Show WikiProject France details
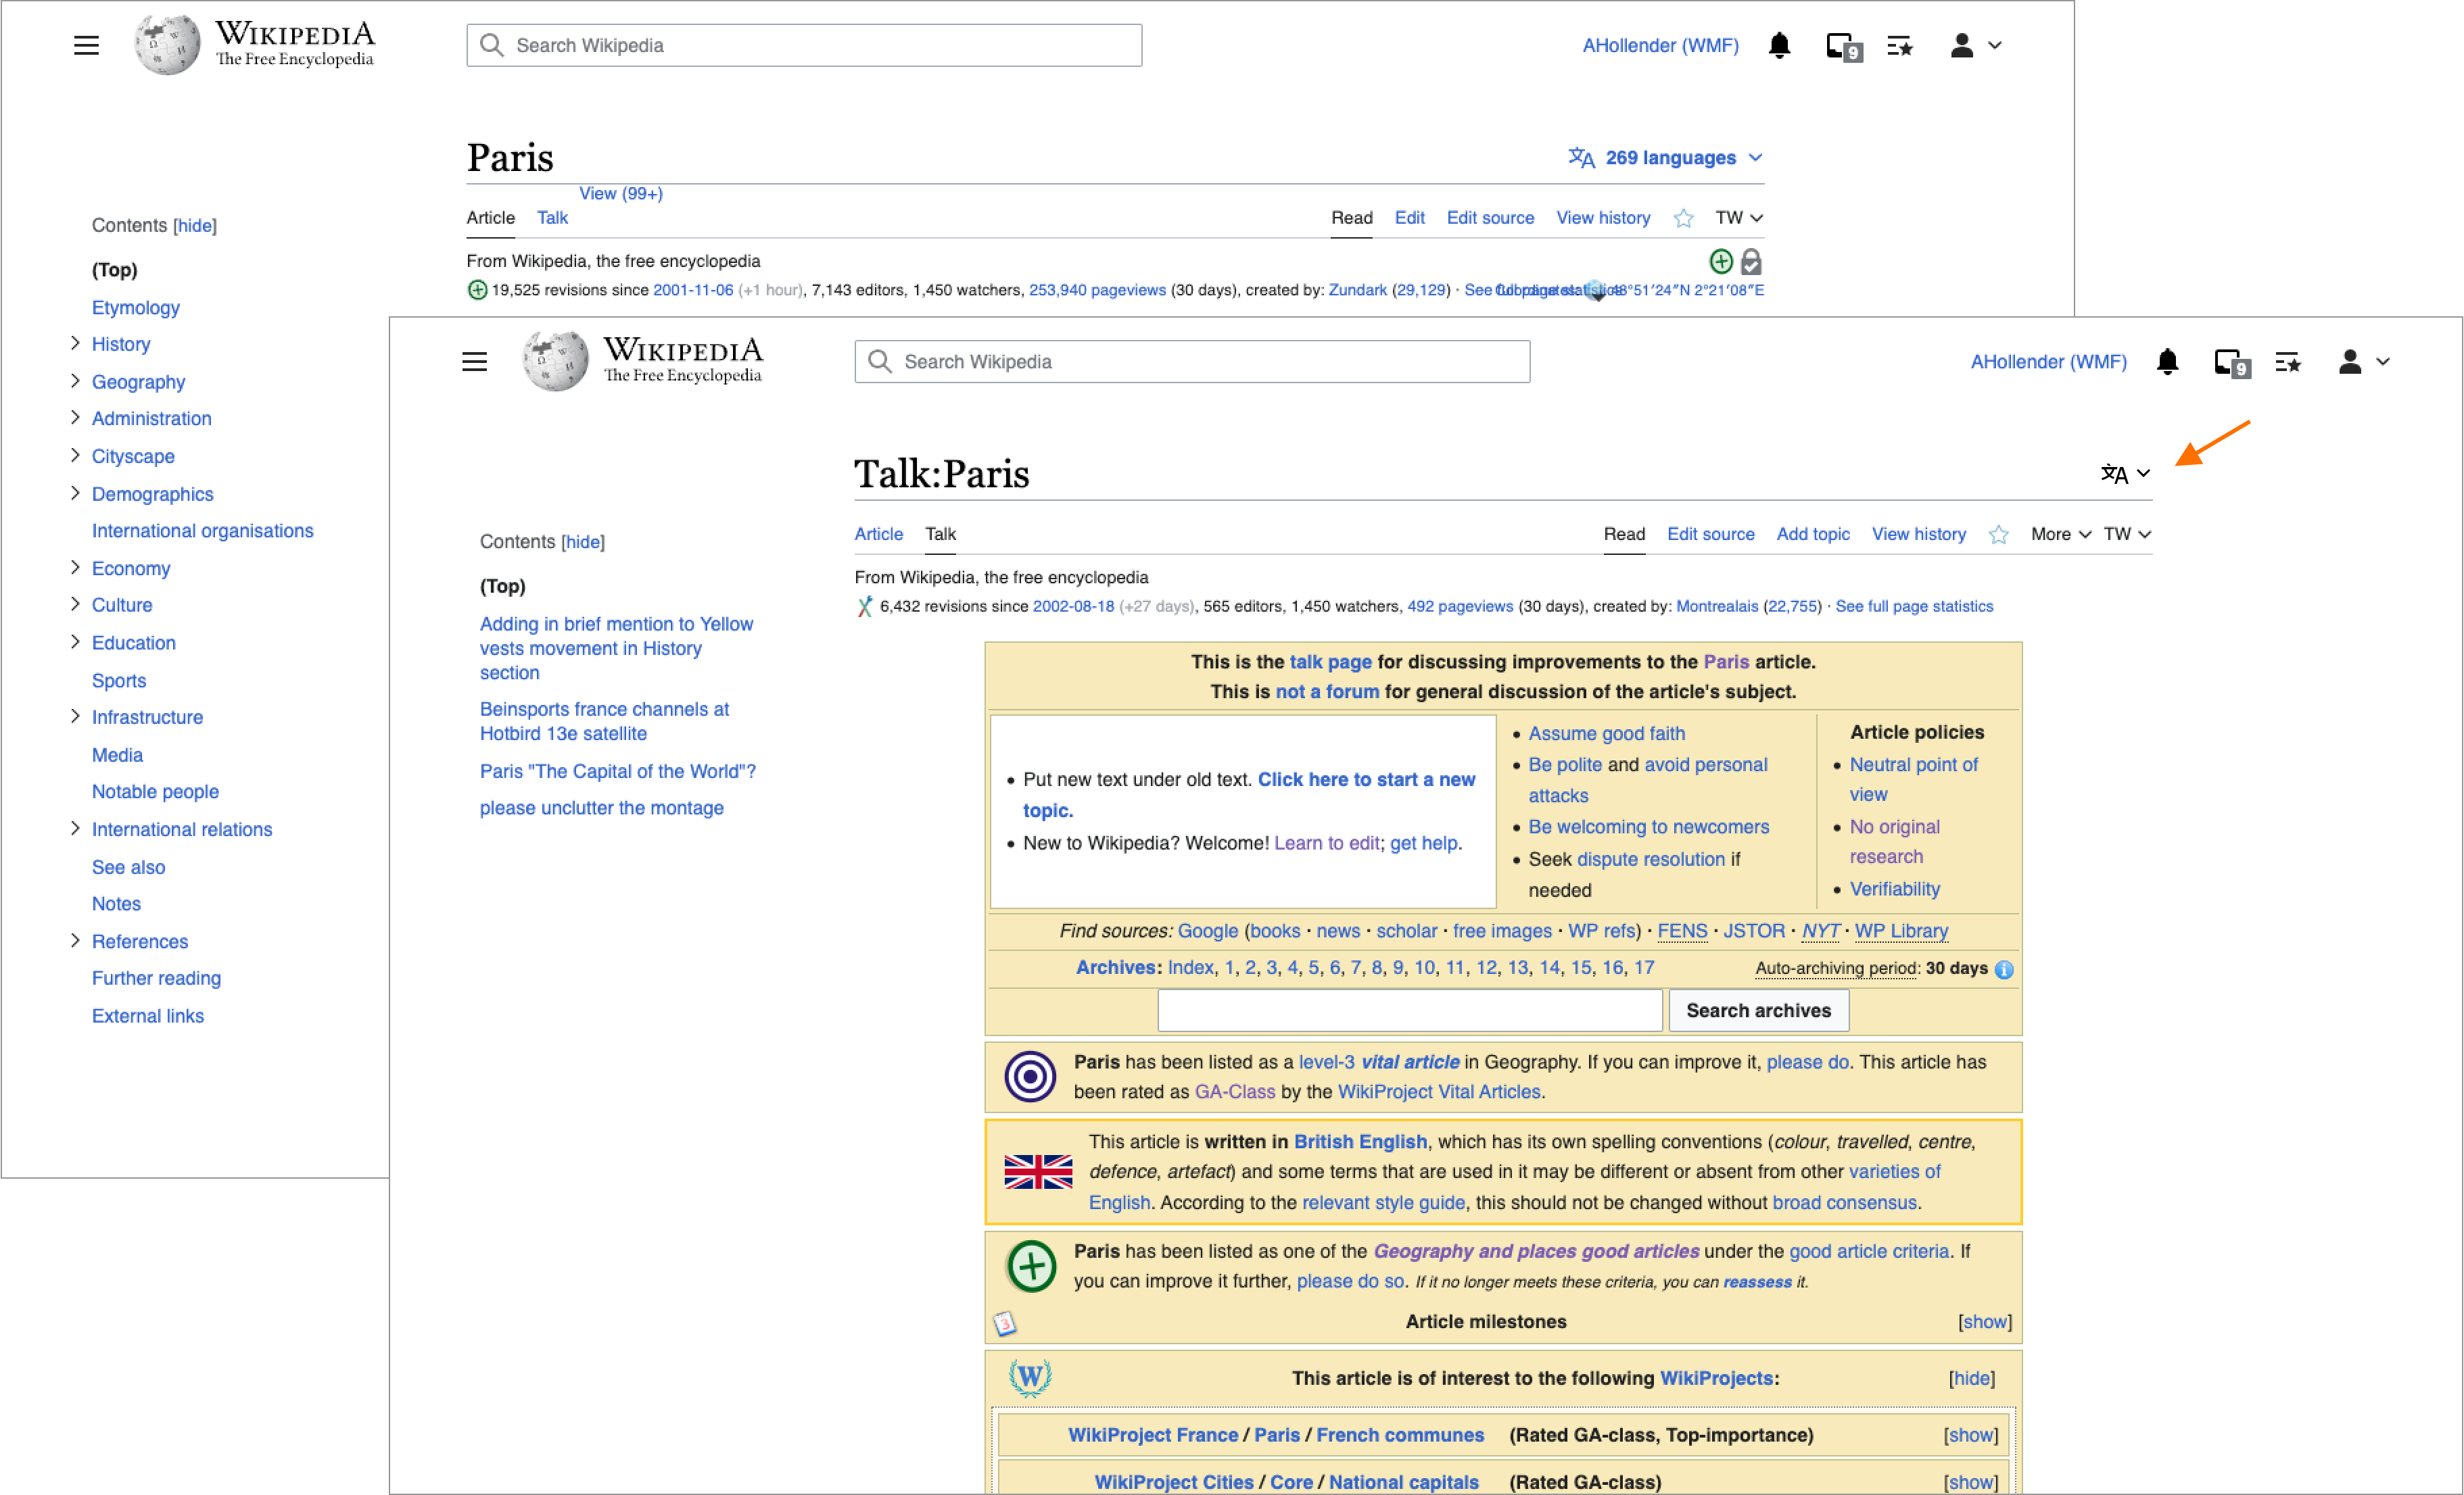Image resolution: width=2464 pixels, height=1495 pixels. pyautogui.click(x=1970, y=1436)
